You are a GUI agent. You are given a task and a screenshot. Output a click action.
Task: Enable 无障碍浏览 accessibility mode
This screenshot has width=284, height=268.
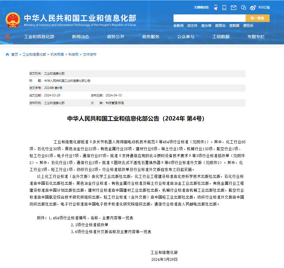(x=201, y=7)
